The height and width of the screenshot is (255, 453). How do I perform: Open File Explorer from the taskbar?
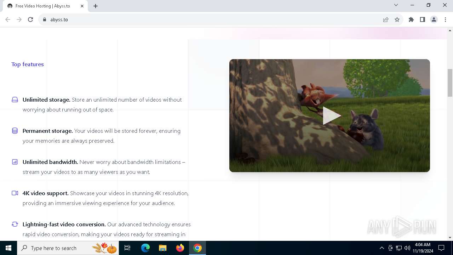[163, 248]
